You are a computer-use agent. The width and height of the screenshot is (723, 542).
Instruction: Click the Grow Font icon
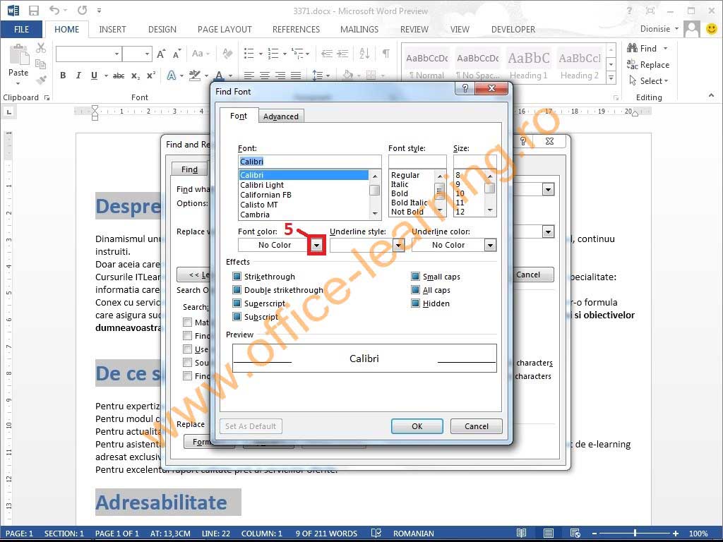[x=161, y=54]
